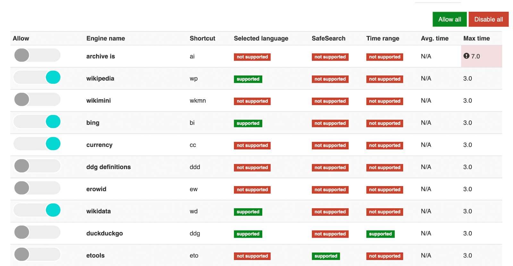Click archive is N/A average time

(x=426, y=56)
